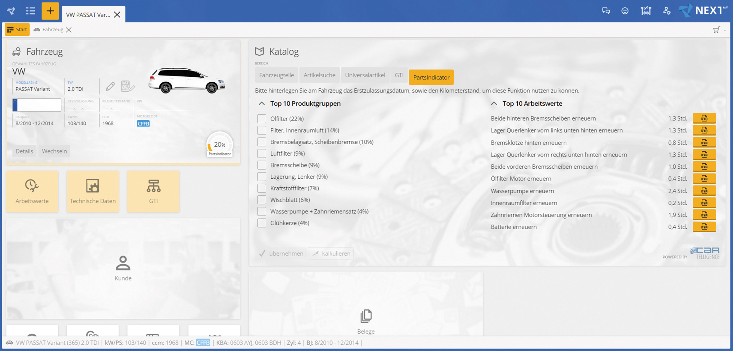The image size is (733, 351).
Task: Close the VW PASSAT Var... tab
Action: 117,15
